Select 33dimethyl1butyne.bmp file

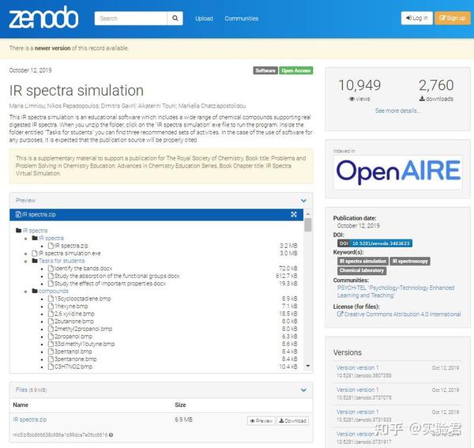[85, 344]
